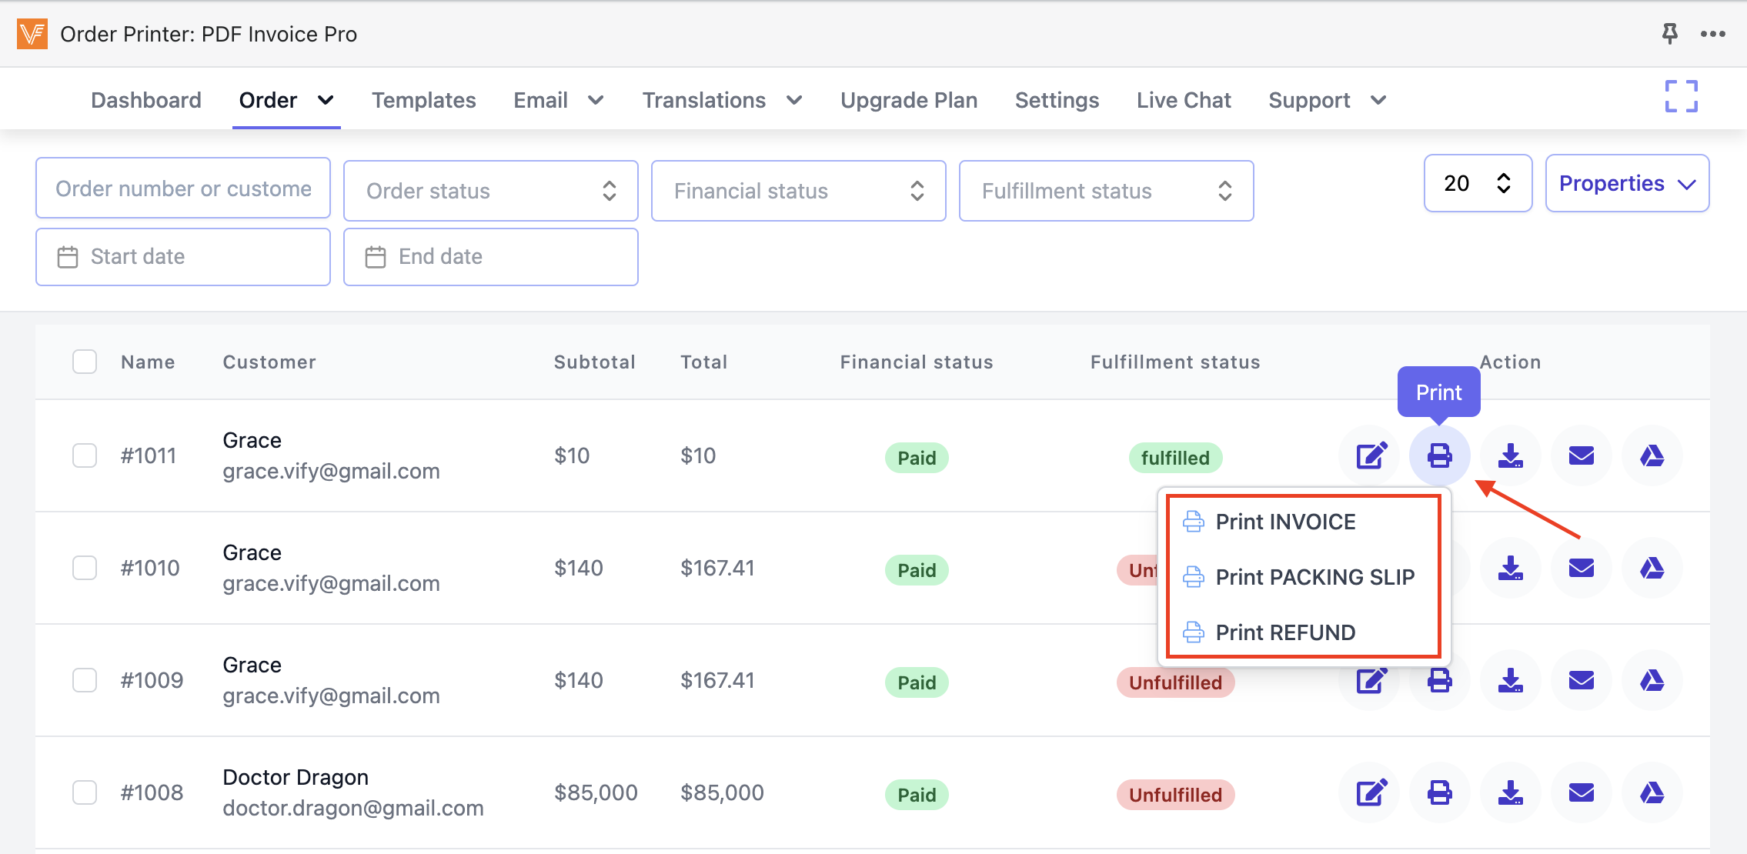
Task: Check the box for order #1011
Action: coord(85,455)
